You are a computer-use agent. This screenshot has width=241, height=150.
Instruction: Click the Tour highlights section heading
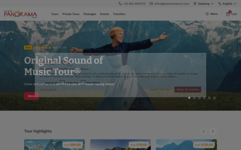click(x=38, y=131)
